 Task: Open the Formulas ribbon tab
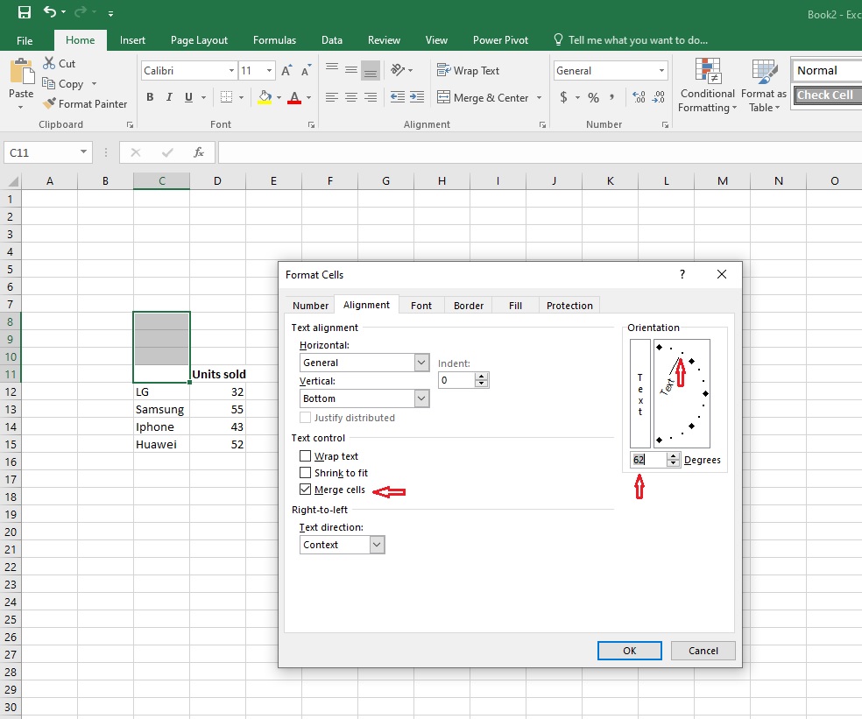tap(274, 39)
